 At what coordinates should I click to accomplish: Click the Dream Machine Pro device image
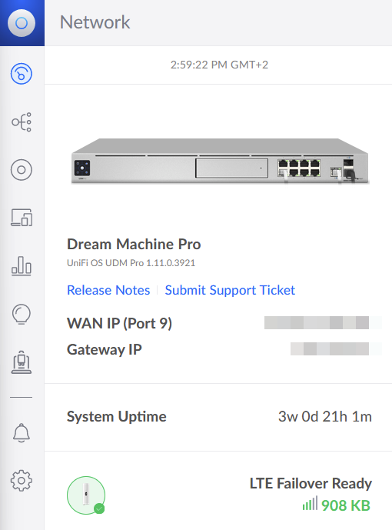click(x=220, y=161)
